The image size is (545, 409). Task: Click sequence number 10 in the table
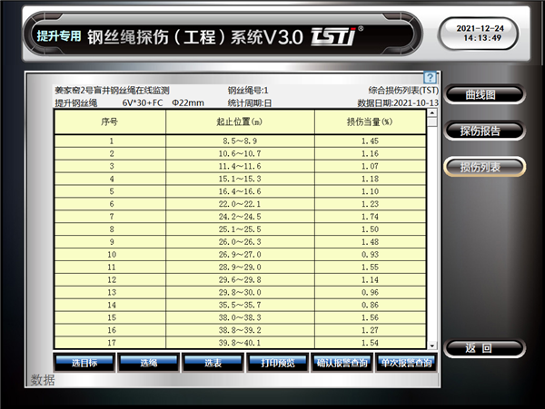click(110, 255)
